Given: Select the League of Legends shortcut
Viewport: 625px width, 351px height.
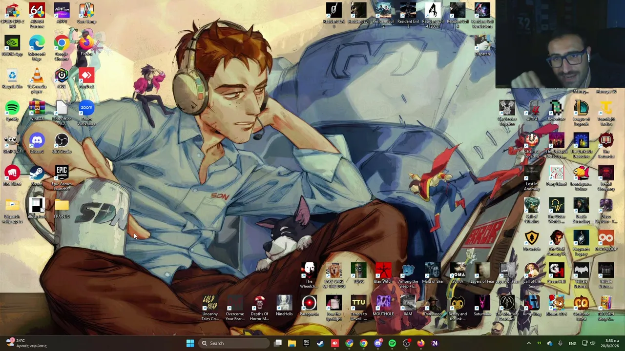Looking at the screenshot, I should tap(581, 114).
